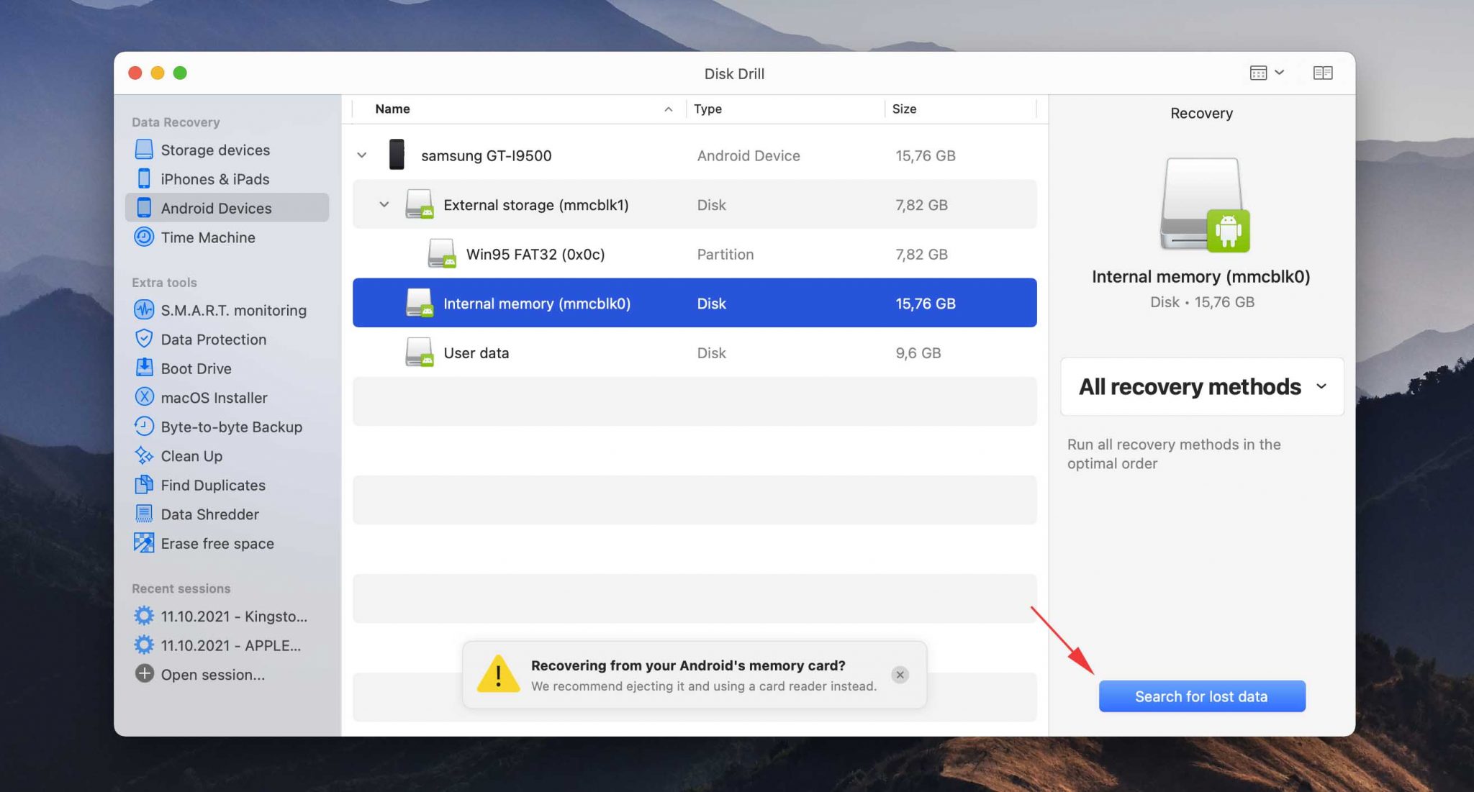Open the All recovery methods dropdown
Image resolution: width=1474 pixels, height=792 pixels.
(1202, 387)
